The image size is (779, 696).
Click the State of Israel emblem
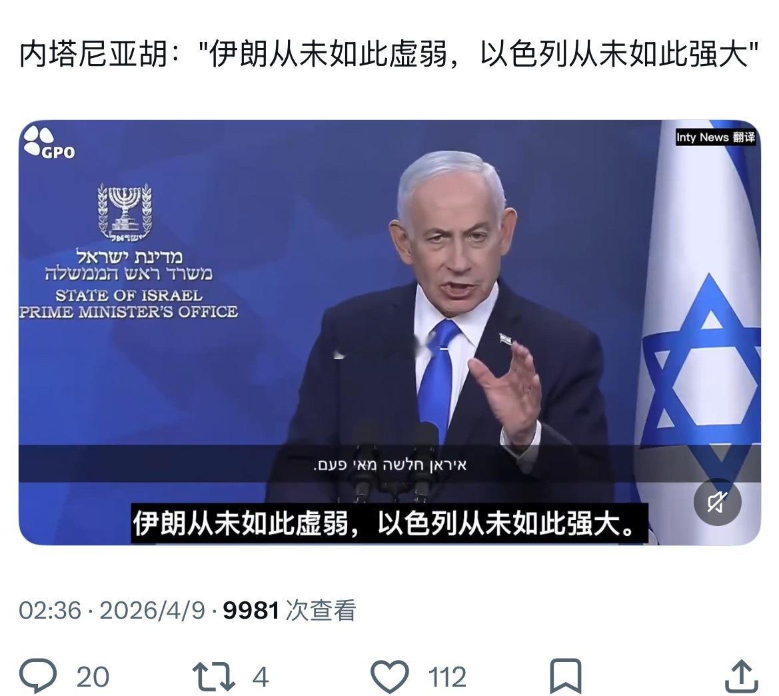[124, 213]
